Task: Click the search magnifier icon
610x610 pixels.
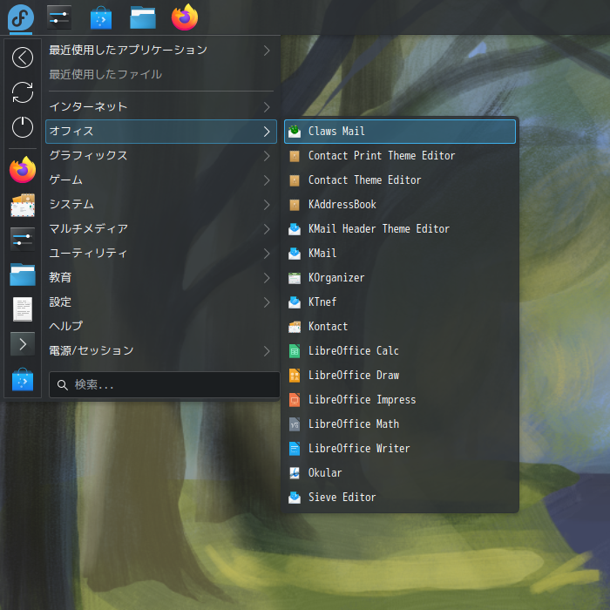Action: coord(62,385)
